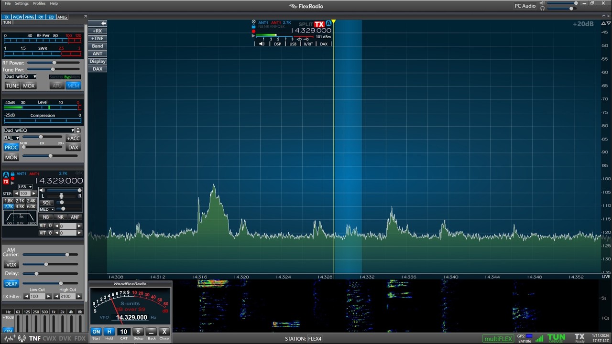Toggle the PROC speech processor
The height and width of the screenshot is (344, 612).
pyautogui.click(x=11, y=147)
